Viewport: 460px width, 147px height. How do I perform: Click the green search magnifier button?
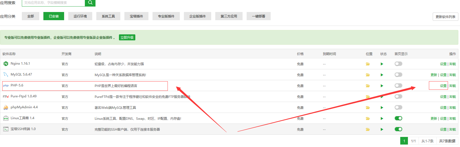pos(90,3)
